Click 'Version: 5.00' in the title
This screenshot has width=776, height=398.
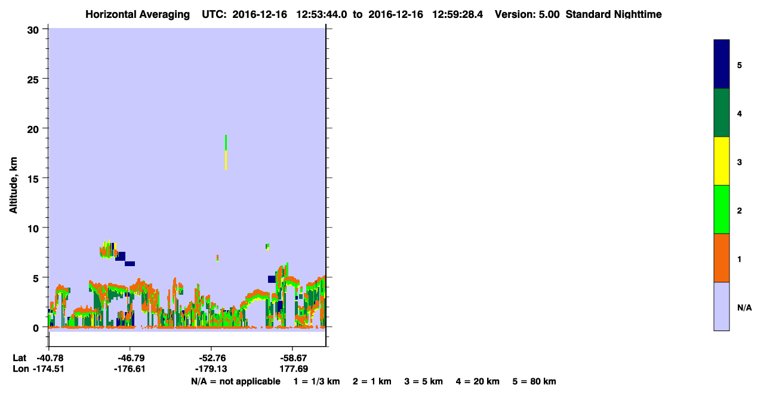tap(527, 14)
